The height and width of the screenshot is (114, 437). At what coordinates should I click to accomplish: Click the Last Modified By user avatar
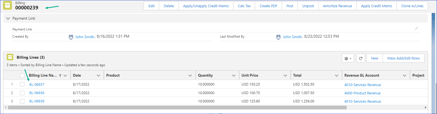click(x=278, y=37)
